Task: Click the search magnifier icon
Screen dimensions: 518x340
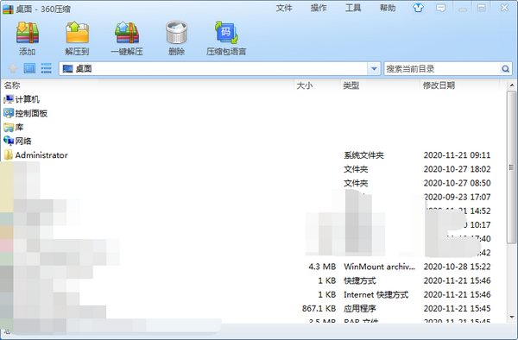Action: (x=505, y=69)
